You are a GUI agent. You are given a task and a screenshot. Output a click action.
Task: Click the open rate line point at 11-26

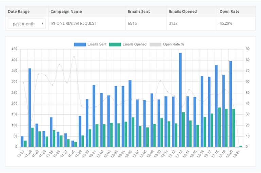(x=60, y=64)
